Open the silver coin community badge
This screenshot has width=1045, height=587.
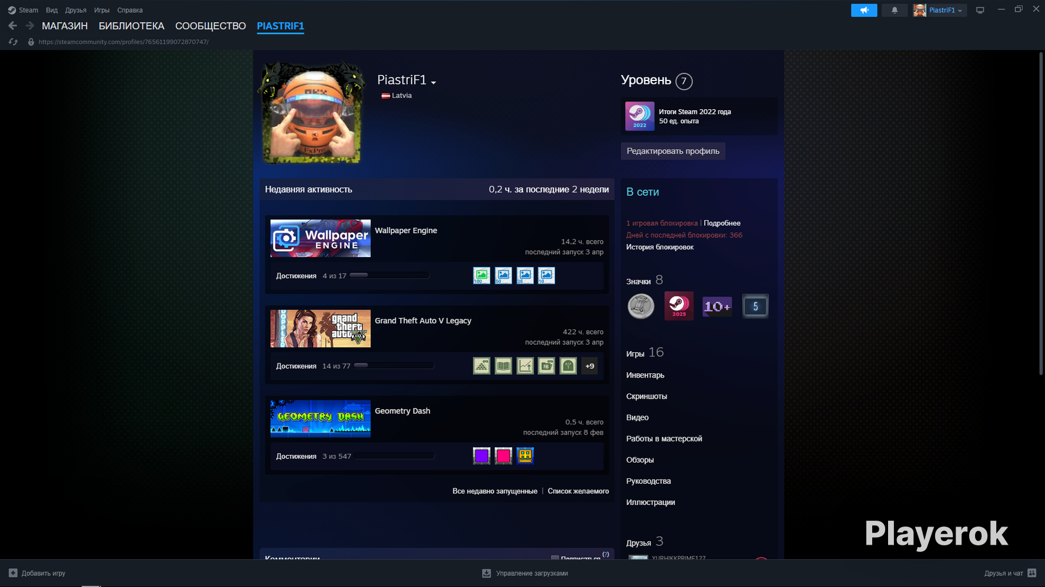click(x=641, y=306)
